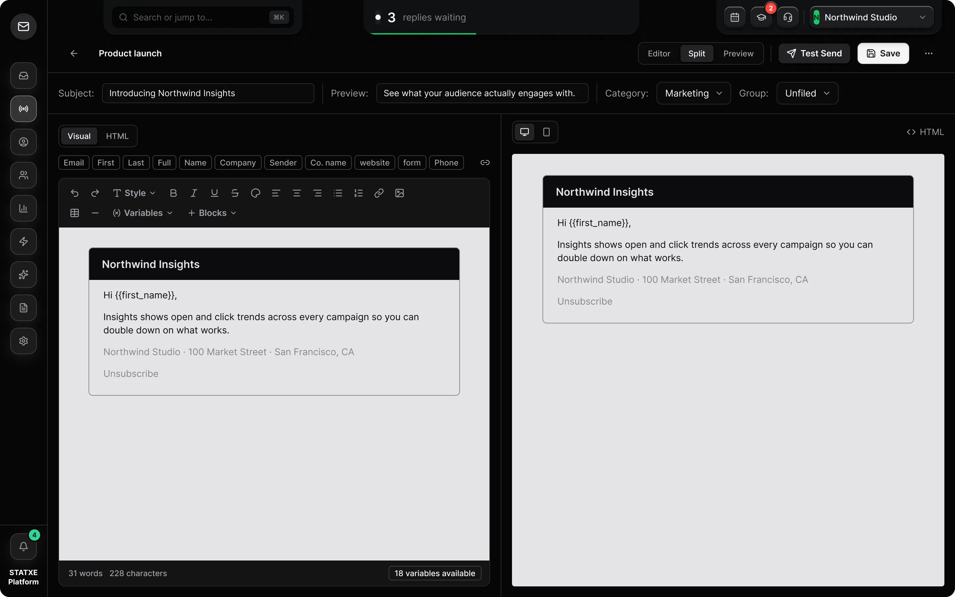This screenshot has width=955, height=597.
Task: Open the text color palette icon
Action: click(x=255, y=193)
